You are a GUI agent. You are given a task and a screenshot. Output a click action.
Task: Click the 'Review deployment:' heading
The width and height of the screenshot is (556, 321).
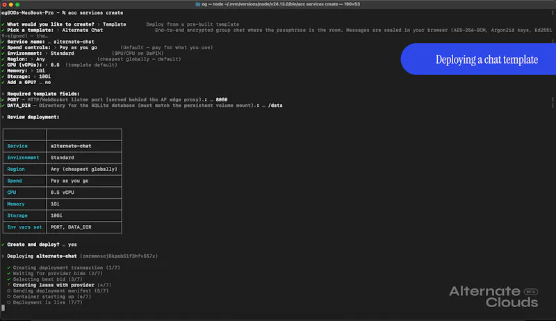pos(33,117)
